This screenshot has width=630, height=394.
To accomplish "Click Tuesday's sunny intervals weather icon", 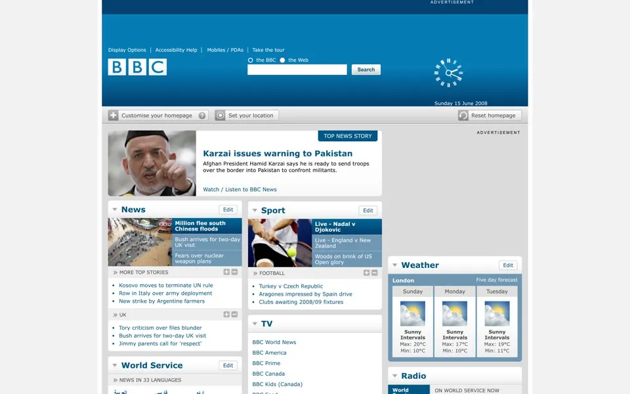I will (497, 314).
